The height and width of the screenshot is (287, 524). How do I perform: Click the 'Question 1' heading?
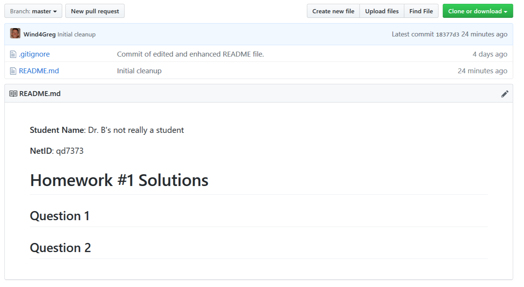60,216
